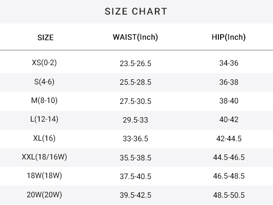273x205 pixels.
Task: Click hip value 34-36
Action: coord(229,63)
